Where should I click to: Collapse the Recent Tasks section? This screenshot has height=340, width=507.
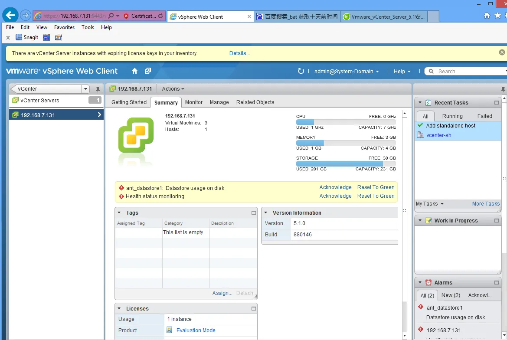(420, 102)
